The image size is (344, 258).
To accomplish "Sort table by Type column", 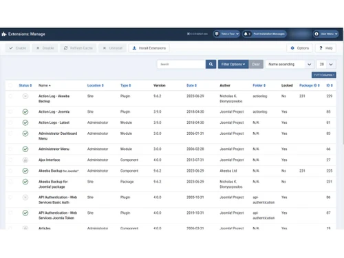I will pyautogui.click(x=125, y=85).
